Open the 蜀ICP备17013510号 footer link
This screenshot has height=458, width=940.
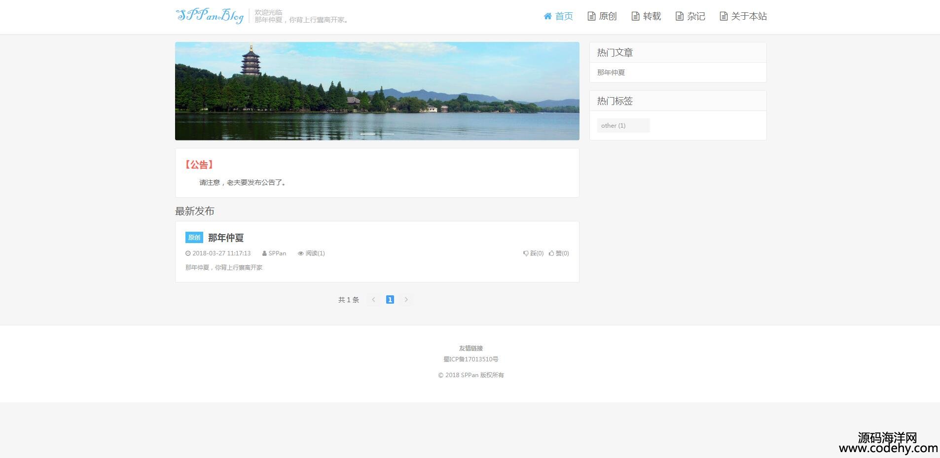pyautogui.click(x=471, y=359)
